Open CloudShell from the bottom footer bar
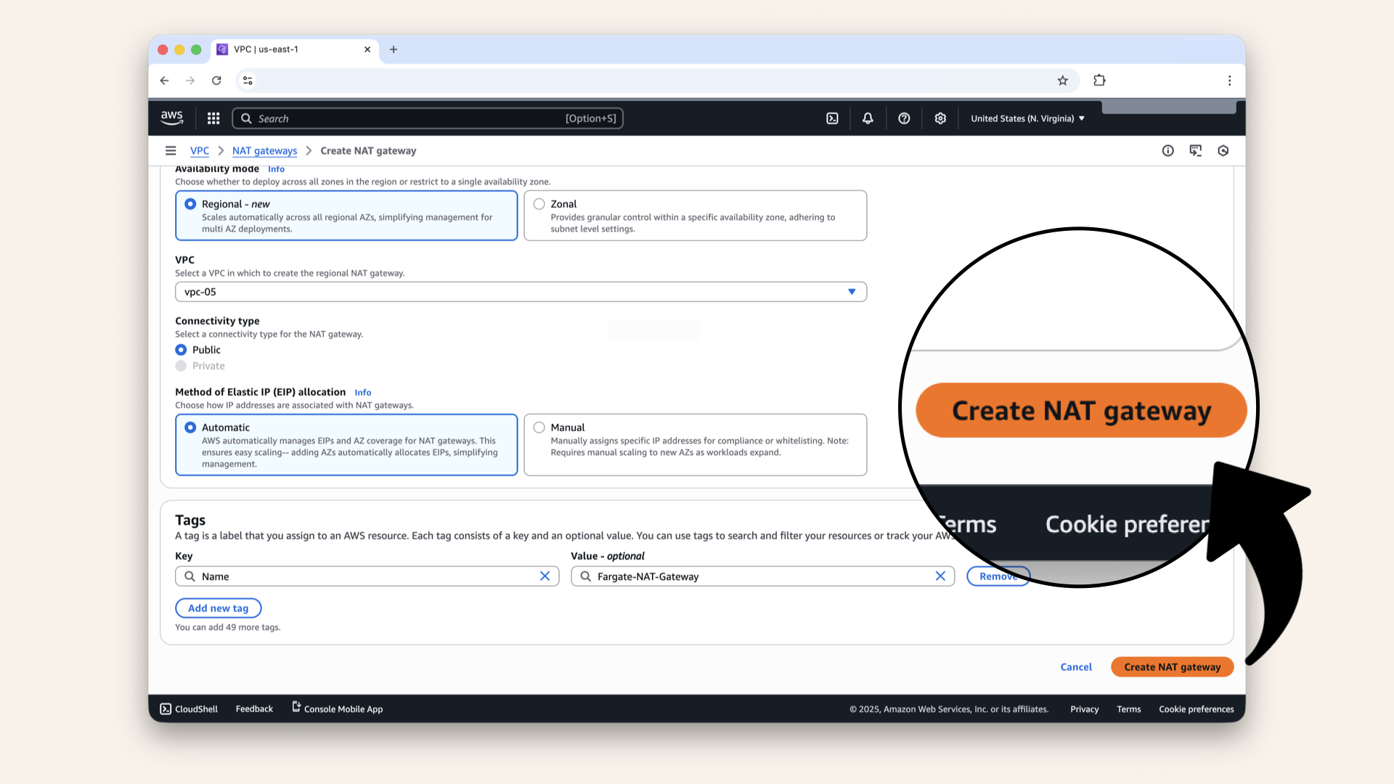Screen dimensions: 1394x784 click(x=188, y=709)
